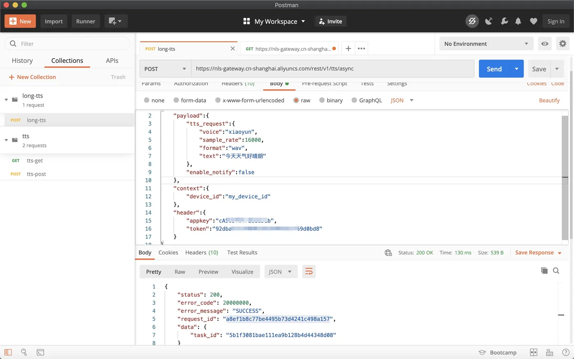
Task: Click the environment quick look eye icon
Action: [545, 44]
